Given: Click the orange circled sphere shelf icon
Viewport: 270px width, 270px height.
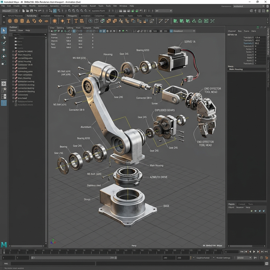Looking at the screenshot, I should (55, 21).
